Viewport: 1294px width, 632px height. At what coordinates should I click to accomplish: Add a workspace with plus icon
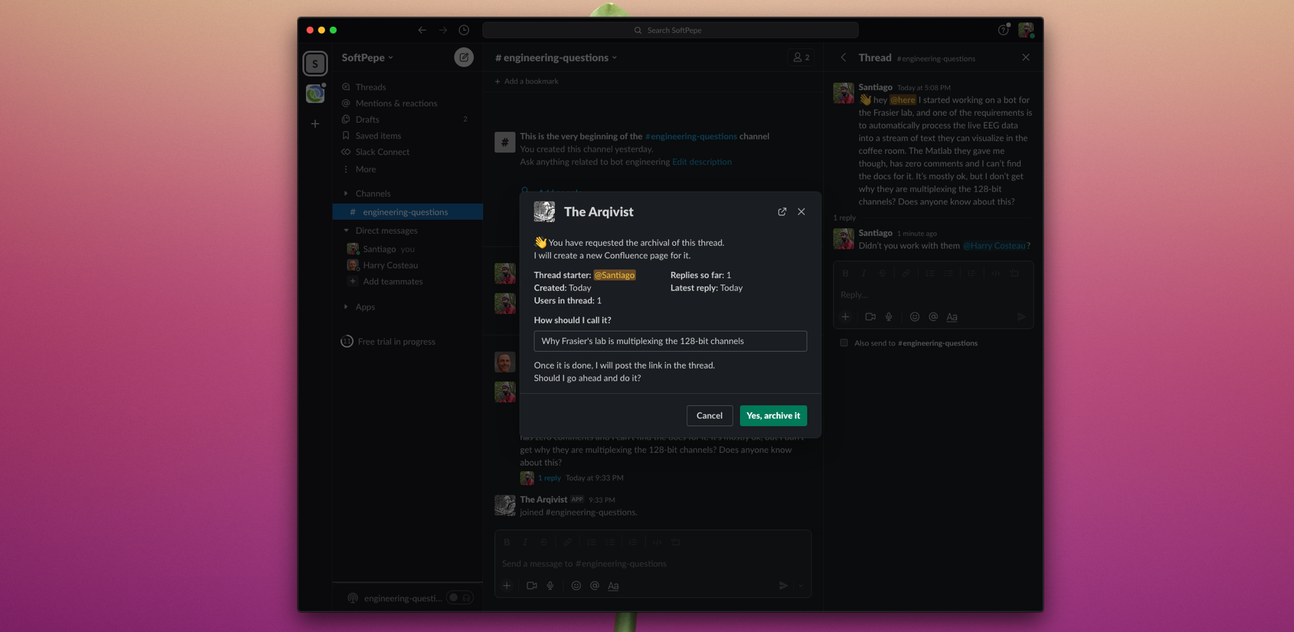pos(315,124)
